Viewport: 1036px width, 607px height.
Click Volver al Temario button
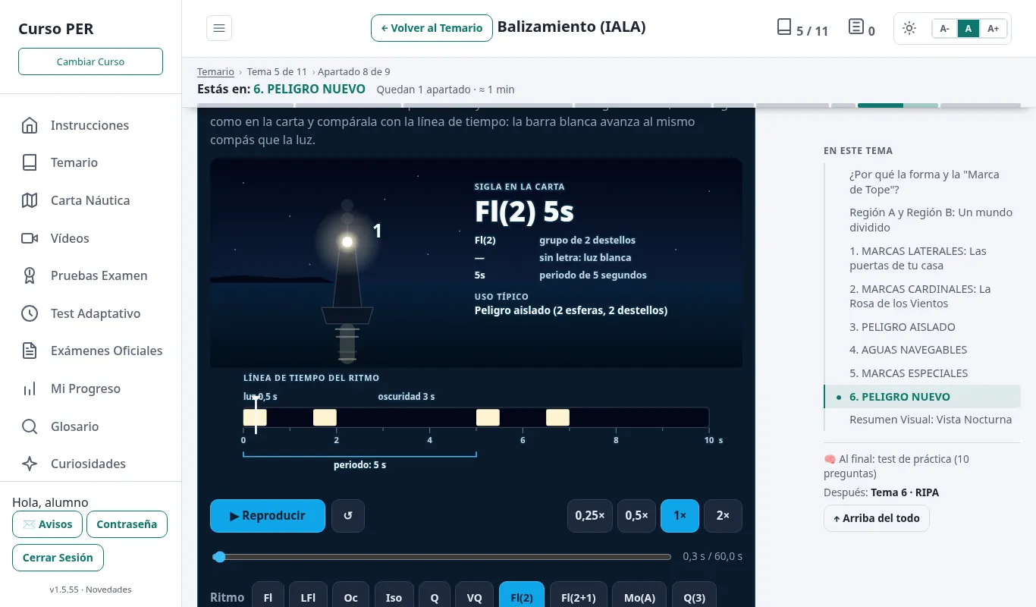pyautogui.click(x=432, y=28)
